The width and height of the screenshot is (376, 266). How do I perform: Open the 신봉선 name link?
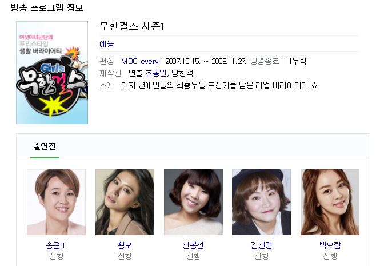(x=193, y=245)
